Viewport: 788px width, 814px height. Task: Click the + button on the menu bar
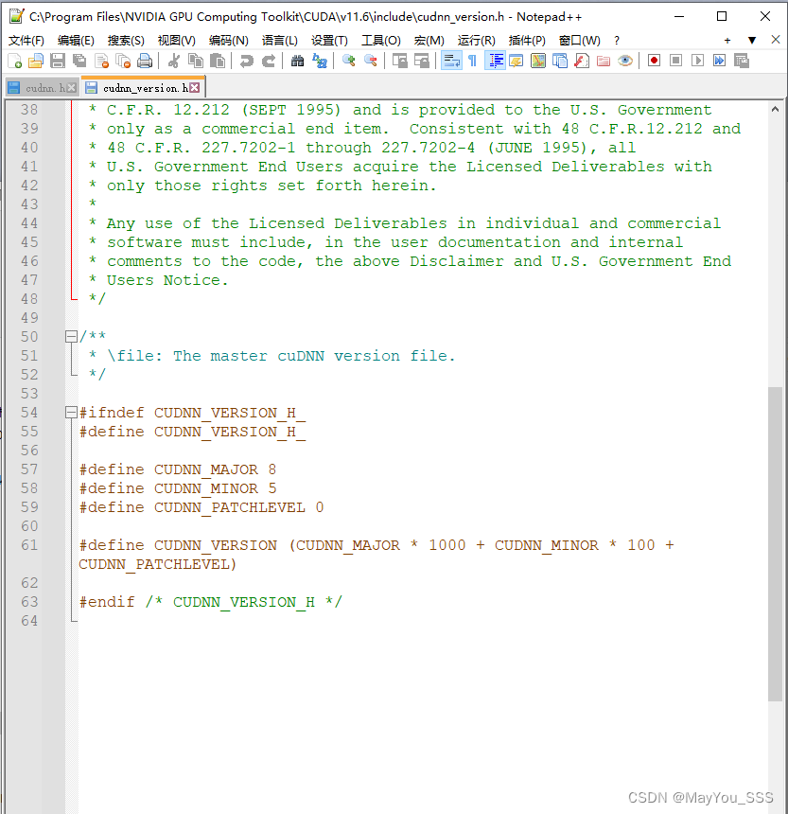click(727, 41)
